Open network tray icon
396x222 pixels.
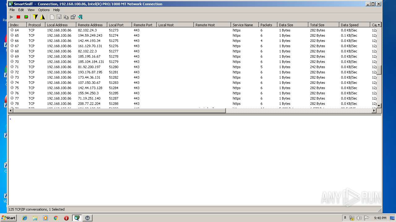pyautogui.click(x=352, y=218)
